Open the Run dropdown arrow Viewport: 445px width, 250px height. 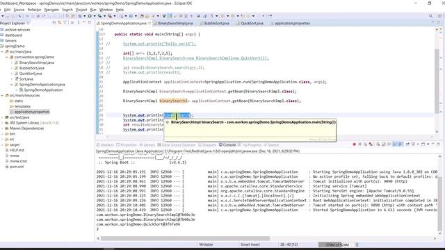(95, 16)
